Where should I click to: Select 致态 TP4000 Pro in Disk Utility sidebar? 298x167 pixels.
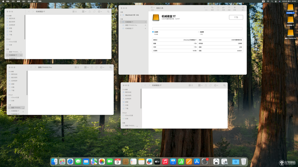tap(133, 25)
